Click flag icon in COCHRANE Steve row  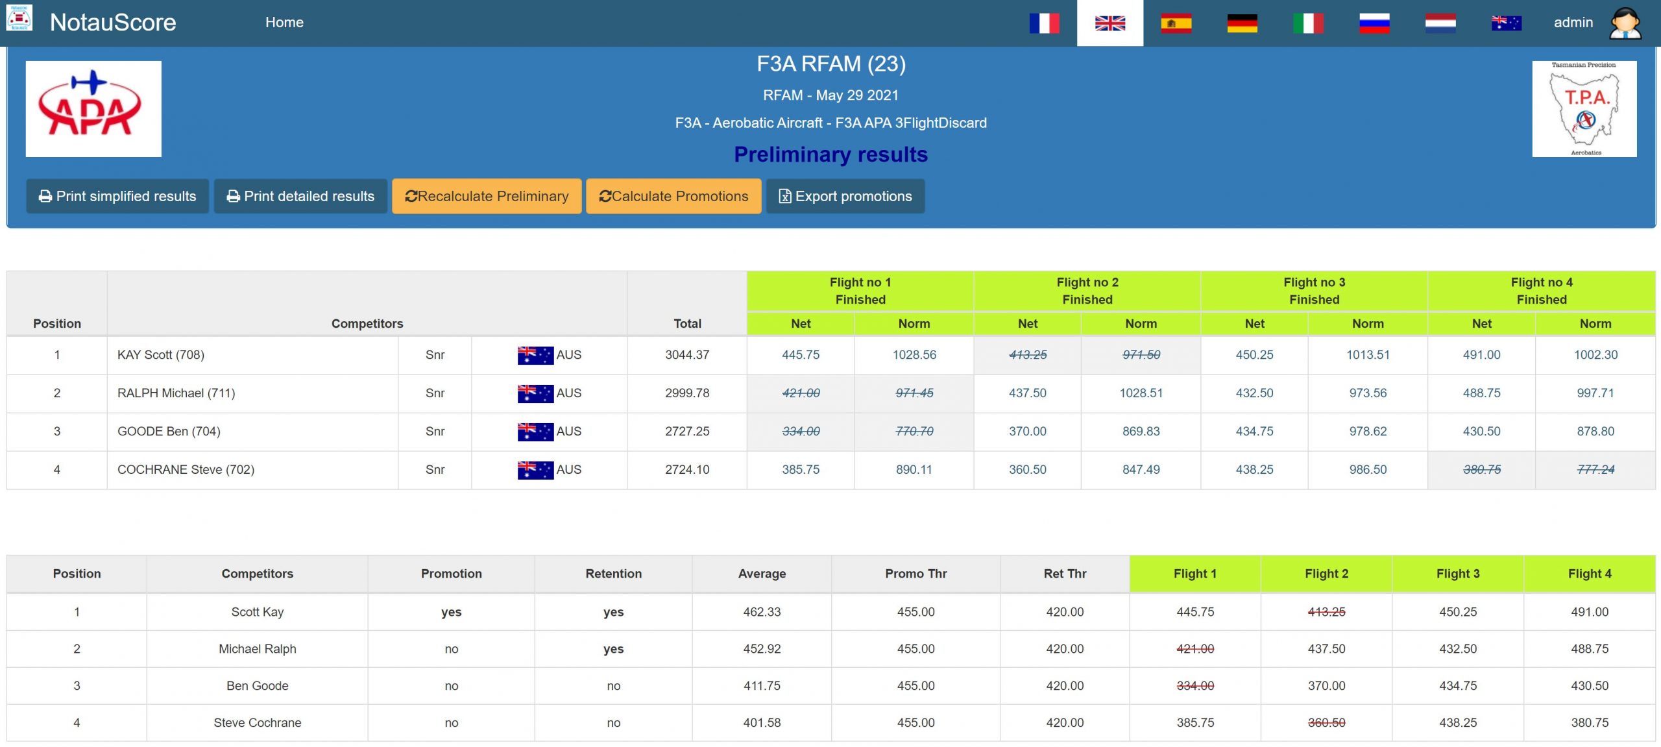pyautogui.click(x=535, y=470)
